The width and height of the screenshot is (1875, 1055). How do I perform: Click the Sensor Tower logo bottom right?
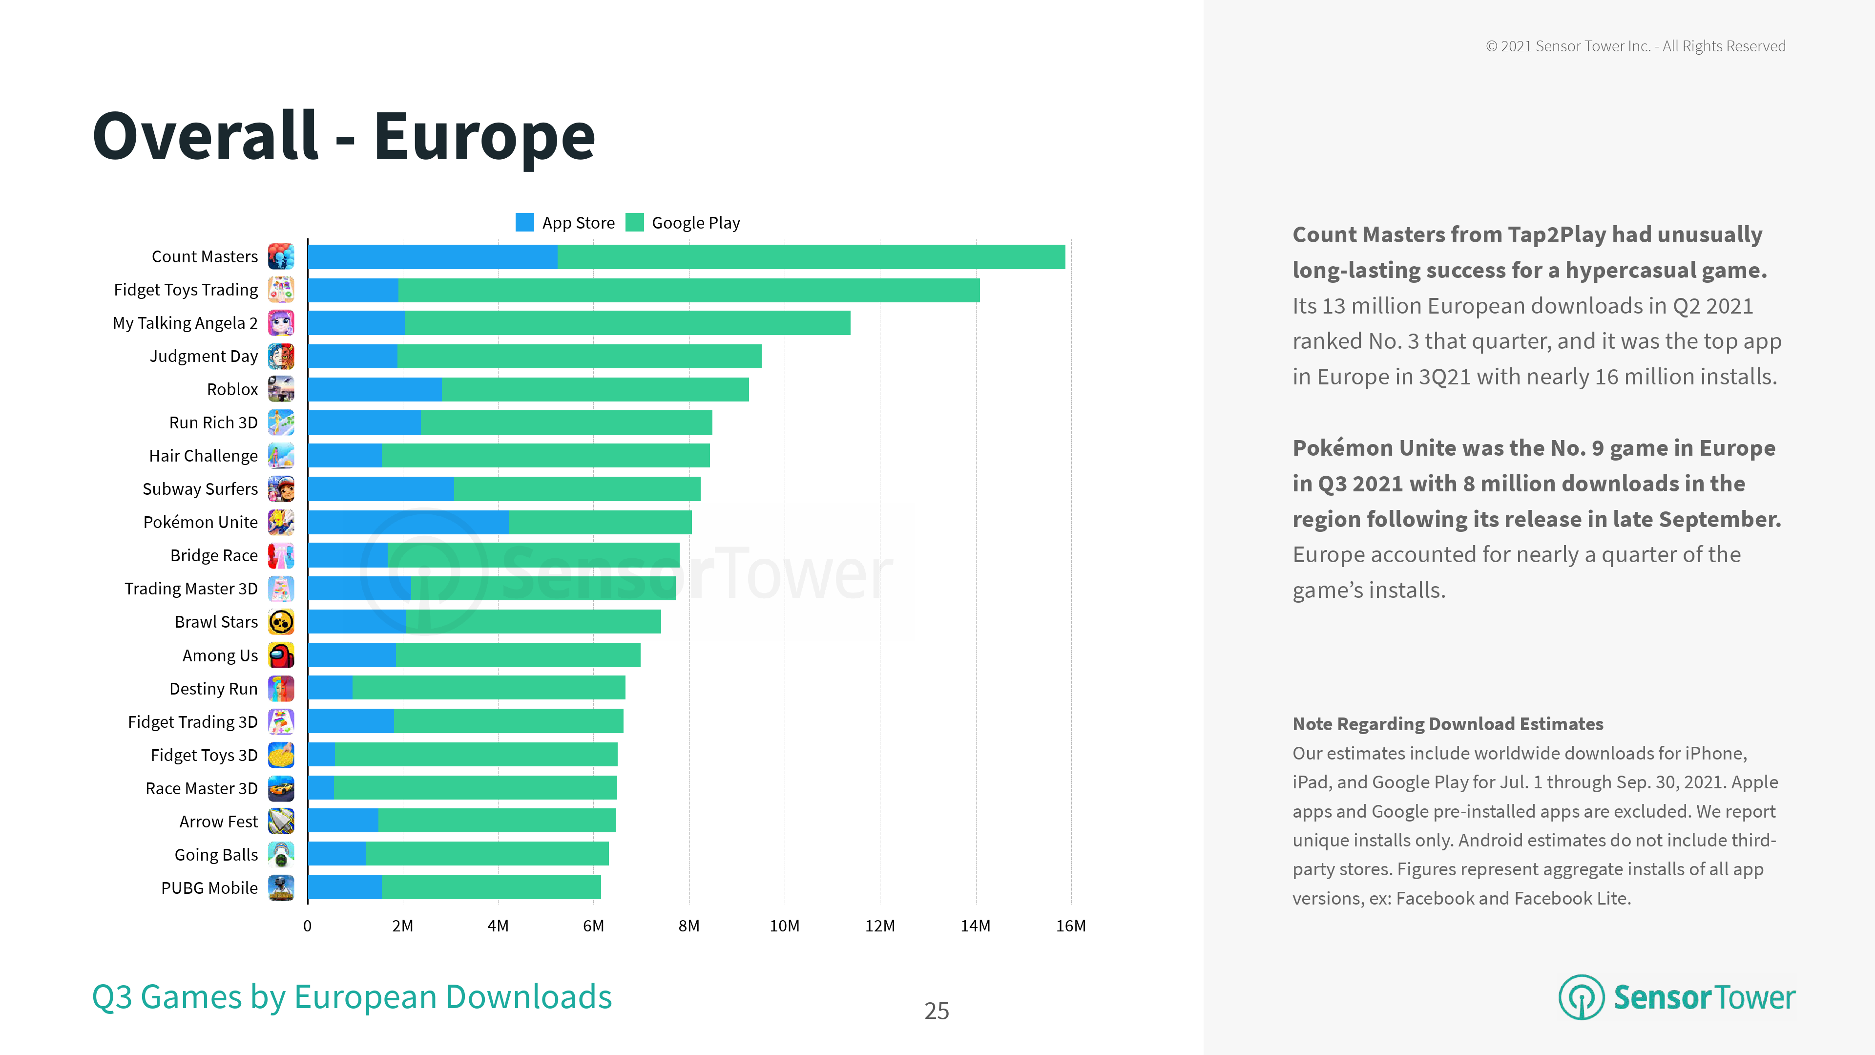(1676, 997)
